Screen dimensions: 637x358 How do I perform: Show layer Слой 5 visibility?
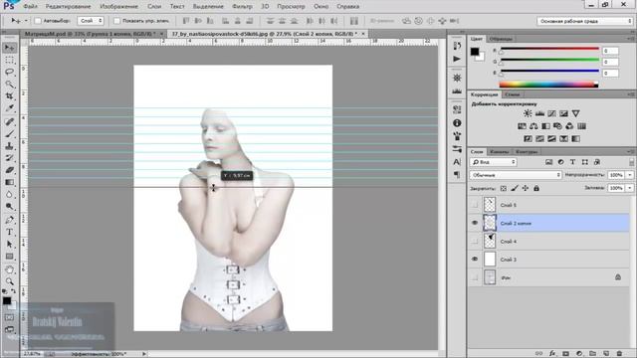tap(475, 205)
